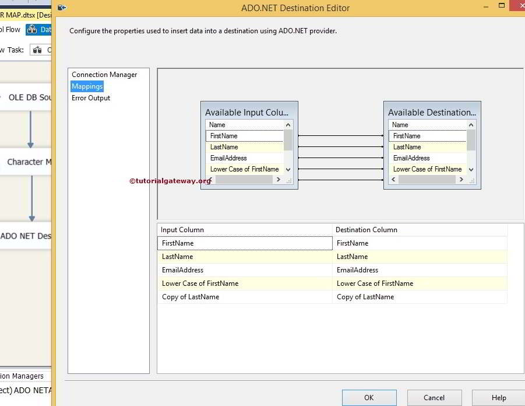525x406 pixels.
Task: Switch to the Control Flow tab
Action: click(x=10, y=29)
